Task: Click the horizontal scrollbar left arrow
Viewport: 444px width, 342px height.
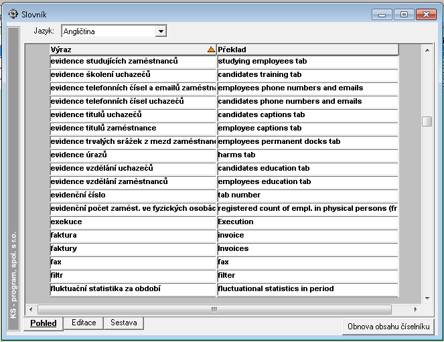Action: pos(31,309)
